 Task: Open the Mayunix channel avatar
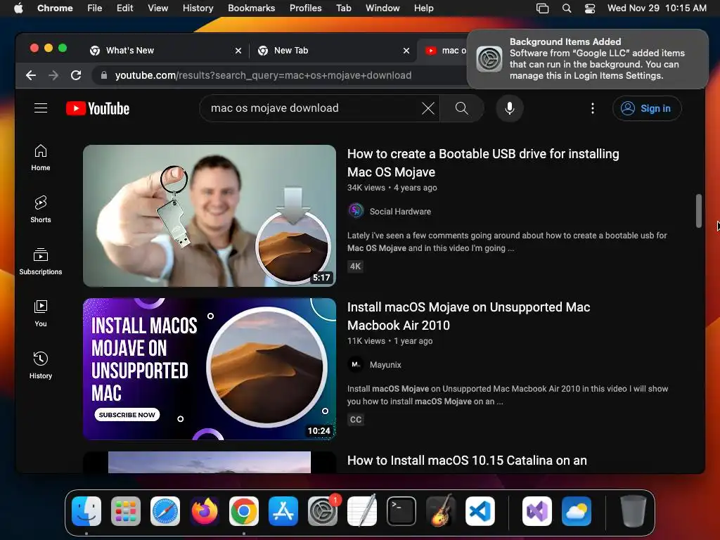tap(355, 365)
